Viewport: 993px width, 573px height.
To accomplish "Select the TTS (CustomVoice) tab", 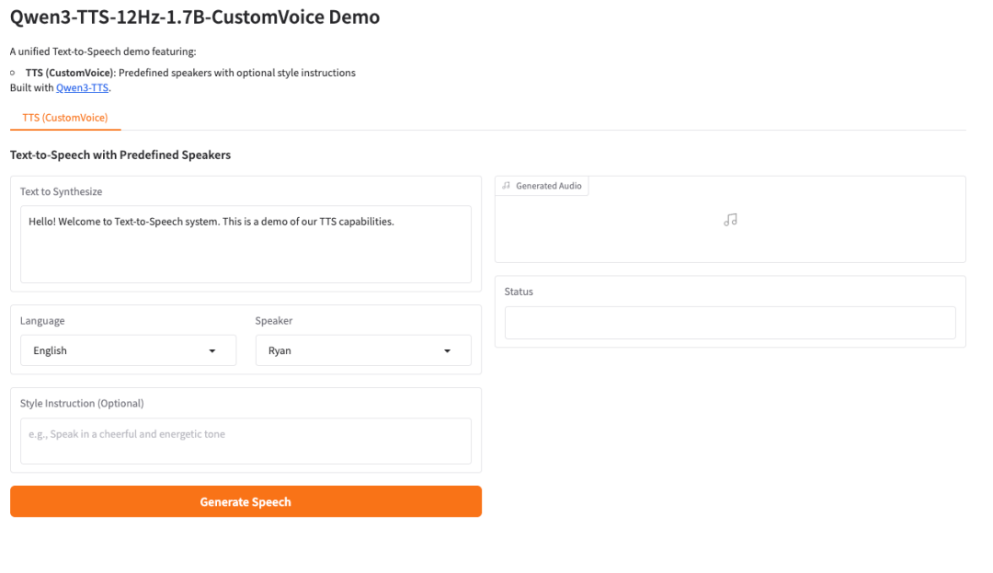I will [x=65, y=118].
